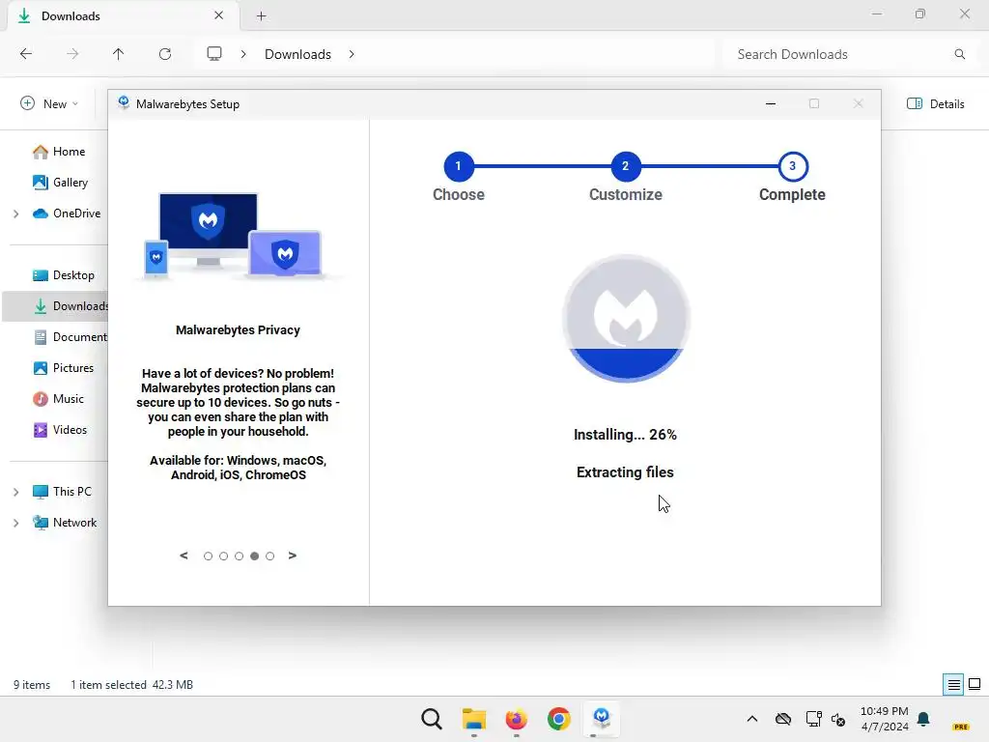989x742 pixels.
Task: Click the '9 items' status text
Action: click(x=32, y=685)
